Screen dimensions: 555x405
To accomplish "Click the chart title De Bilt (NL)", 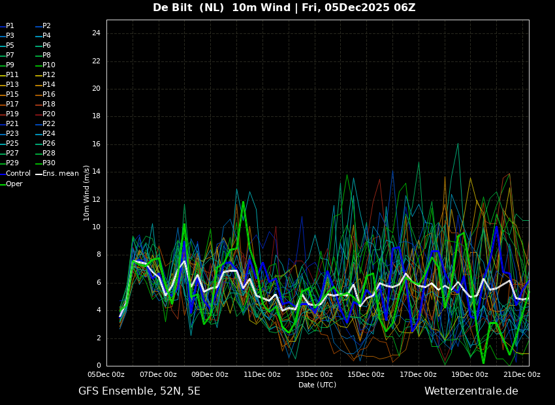I will 188,7.
